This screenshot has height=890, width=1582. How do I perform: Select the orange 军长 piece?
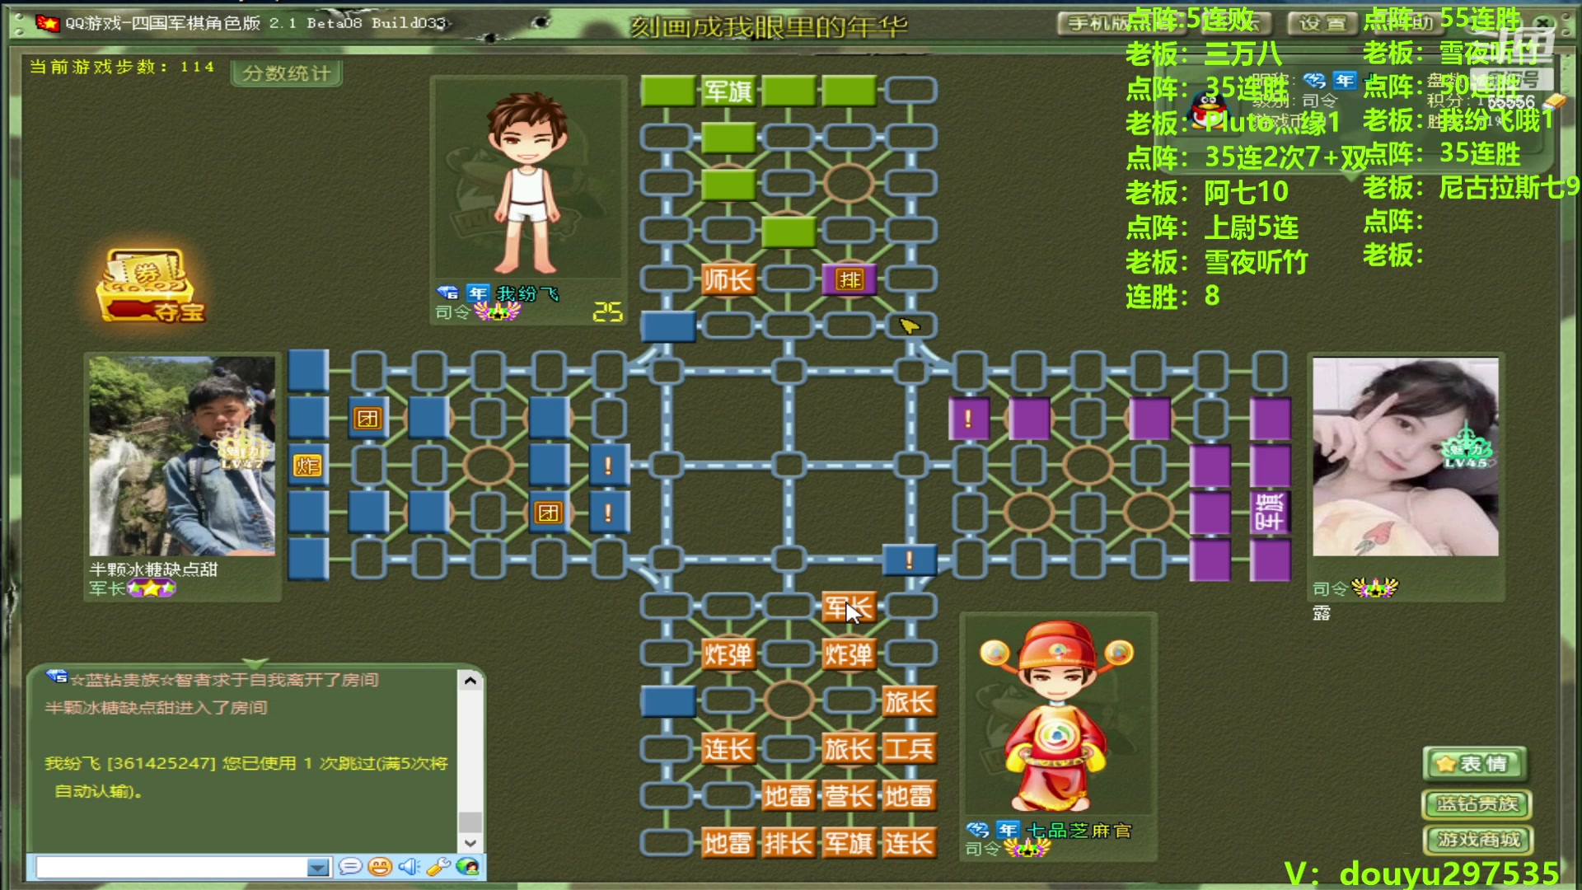(849, 608)
